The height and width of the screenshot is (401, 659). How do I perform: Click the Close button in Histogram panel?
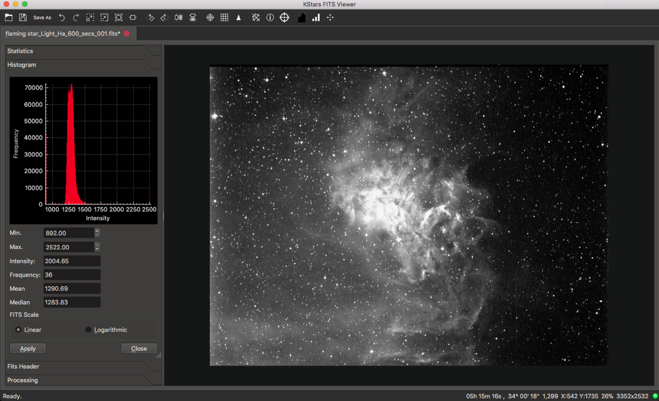point(139,348)
